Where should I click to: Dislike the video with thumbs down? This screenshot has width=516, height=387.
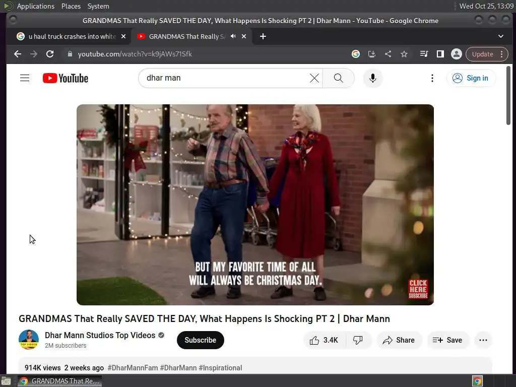tap(358, 340)
